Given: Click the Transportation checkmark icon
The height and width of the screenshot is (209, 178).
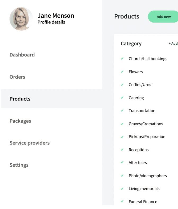Looking at the screenshot, I should [x=122, y=111].
